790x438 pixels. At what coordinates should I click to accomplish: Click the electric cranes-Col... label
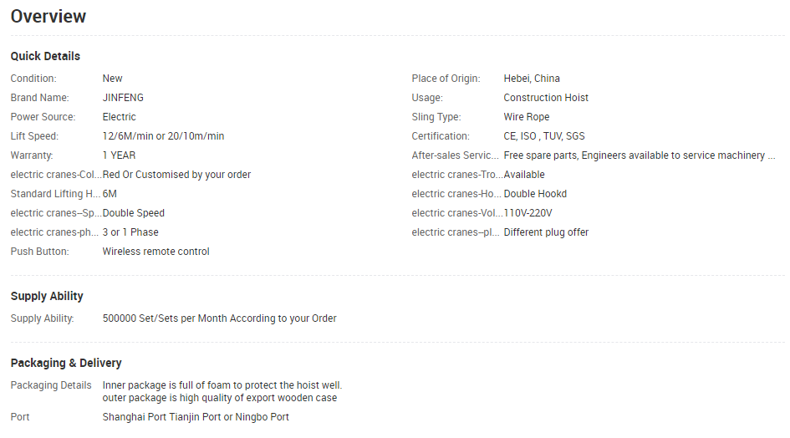pyautogui.click(x=56, y=175)
